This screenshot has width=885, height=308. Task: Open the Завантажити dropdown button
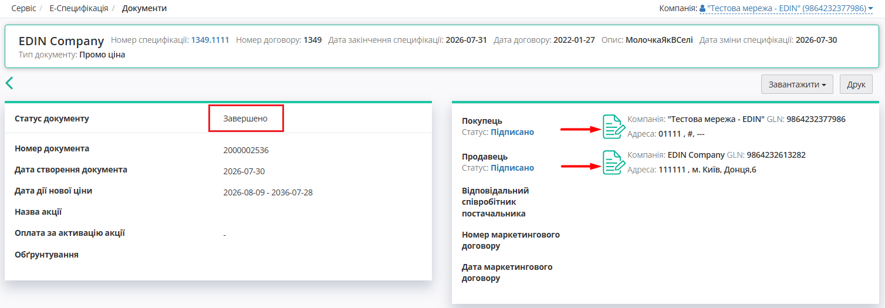(797, 84)
